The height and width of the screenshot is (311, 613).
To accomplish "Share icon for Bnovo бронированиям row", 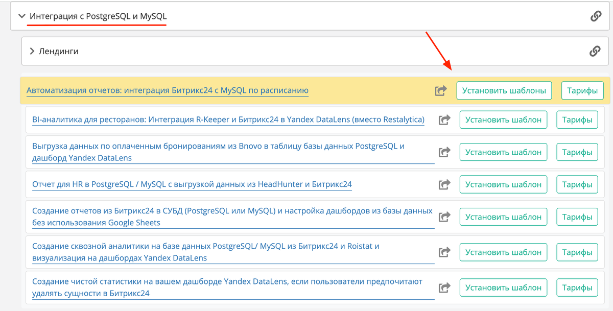I will point(444,152).
